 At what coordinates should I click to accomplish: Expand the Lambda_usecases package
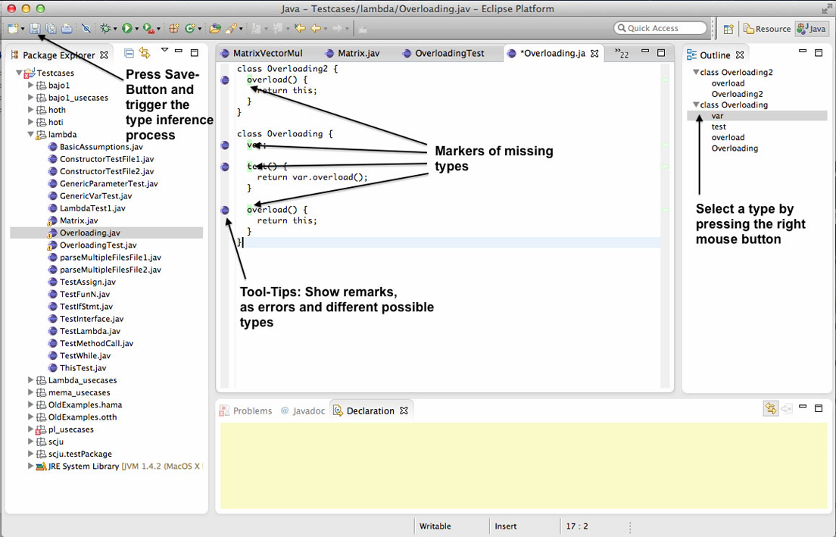tap(31, 380)
